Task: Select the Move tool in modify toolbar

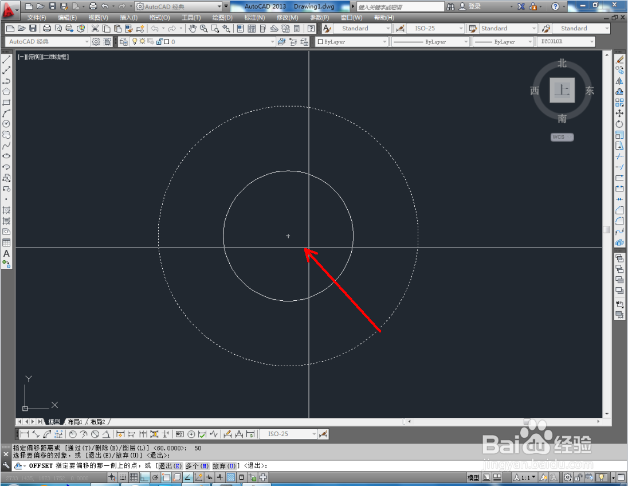Action: pos(619,113)
